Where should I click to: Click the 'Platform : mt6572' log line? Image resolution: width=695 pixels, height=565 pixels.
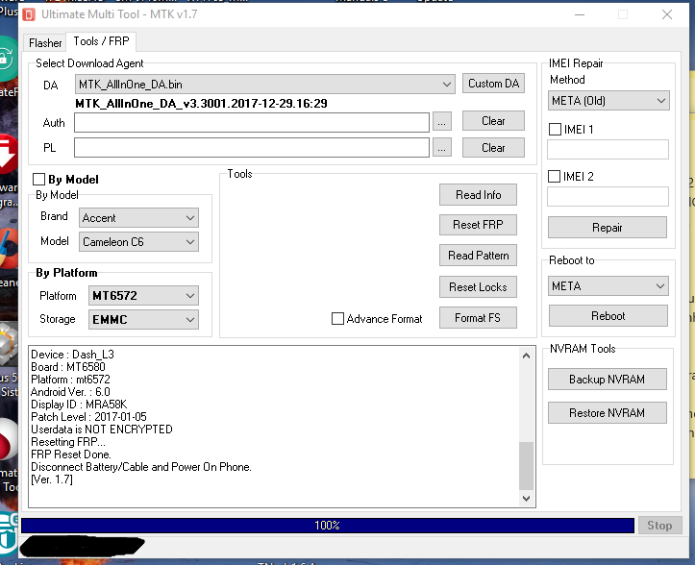click(70, 380)
